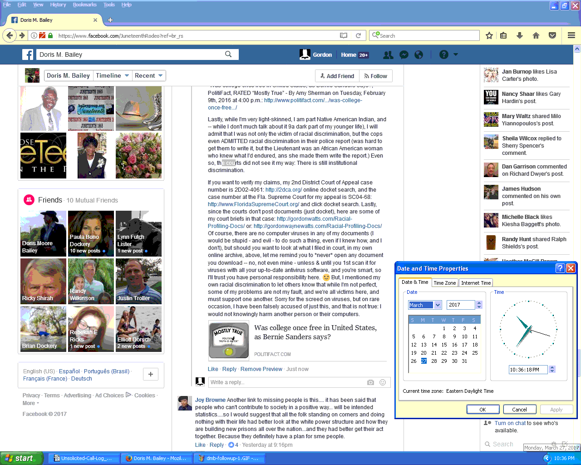Expand the month dropdown showing March
Screen dimensions: 581x465
tap(438, 305)
